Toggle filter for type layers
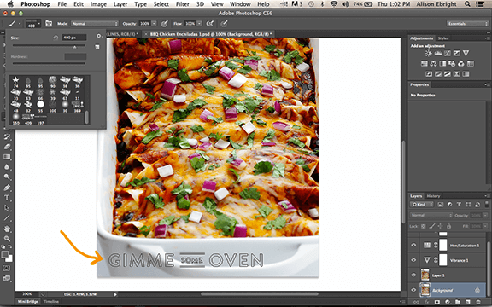Viewport: 492px width, 307px height. pyautogui.click(x=459, y=205)
